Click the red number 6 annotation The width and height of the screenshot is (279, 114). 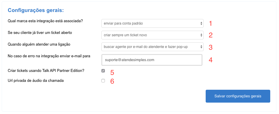pyautogui.click(x=112, y=81)
